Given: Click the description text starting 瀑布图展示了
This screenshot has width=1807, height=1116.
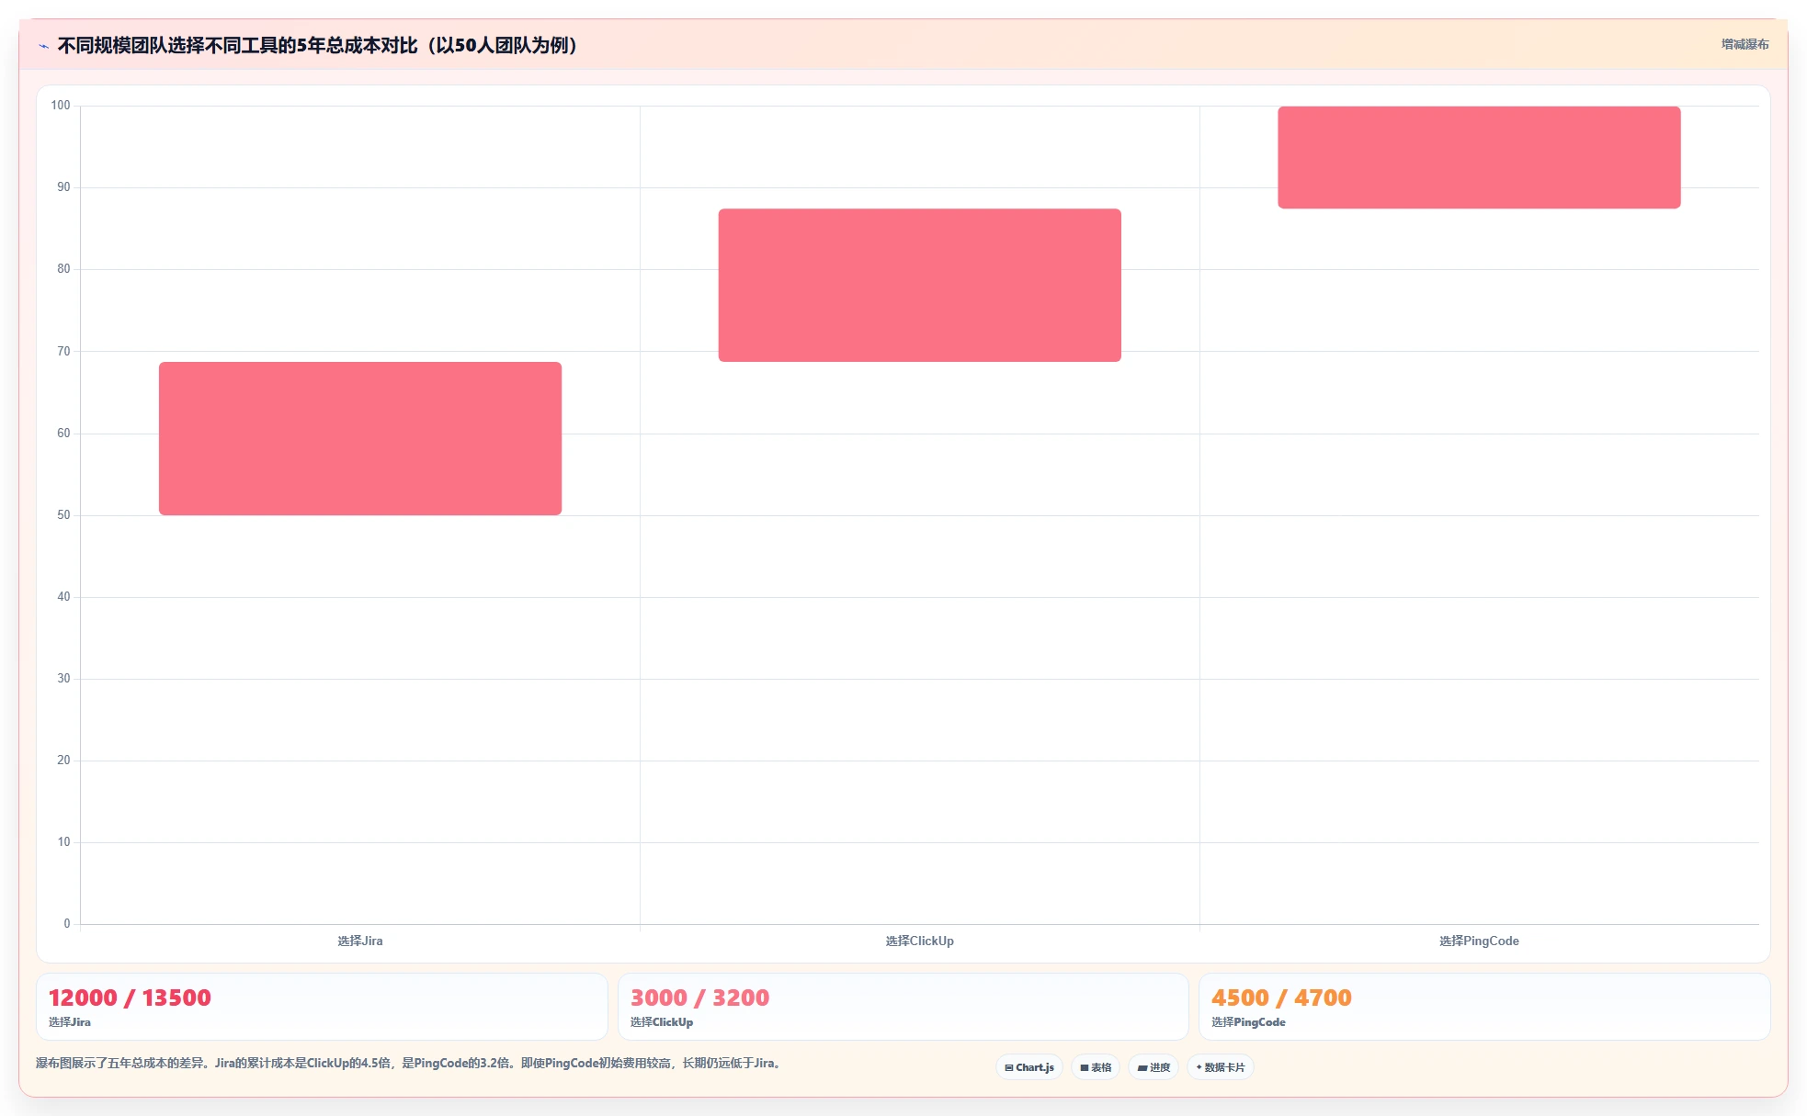Looking at the screenshot, I should coord(410,1063).
